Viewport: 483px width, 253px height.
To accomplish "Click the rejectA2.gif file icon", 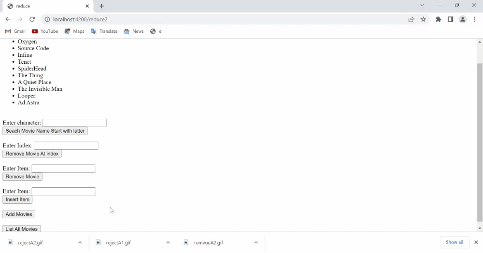I will coord(10,242).
